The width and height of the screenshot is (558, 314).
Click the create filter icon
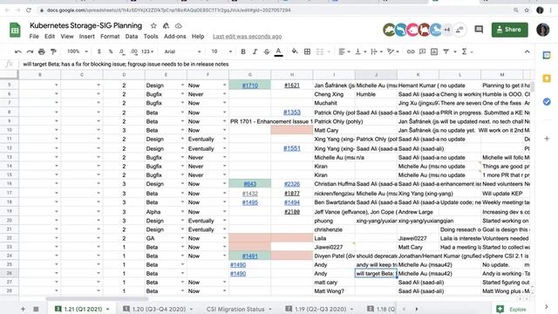446,51
